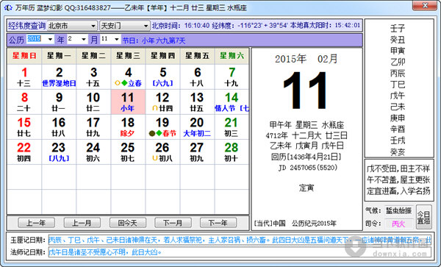Click the 回今天 button
This screenshot has width=441, height=267.
tap(128, 223)
